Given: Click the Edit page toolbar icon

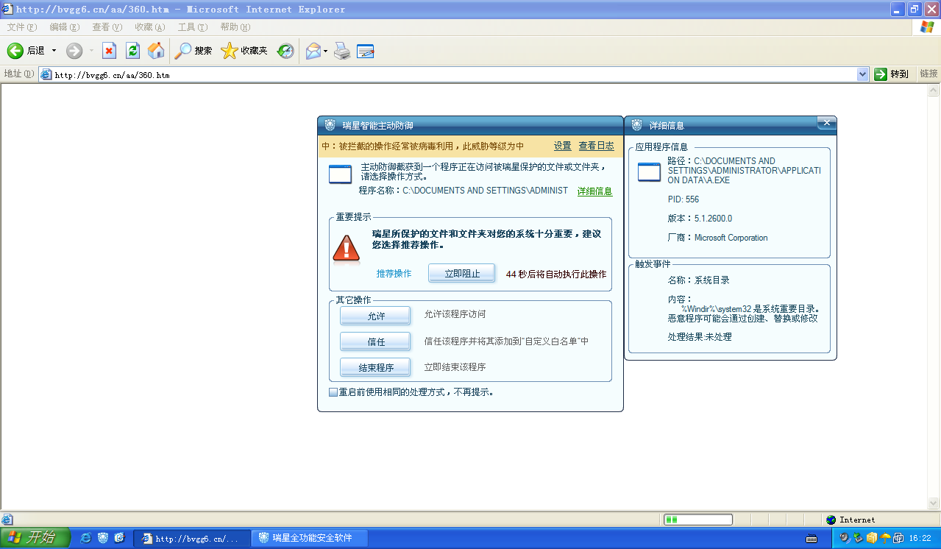Looking at the screenshot, I should point(366,51).
